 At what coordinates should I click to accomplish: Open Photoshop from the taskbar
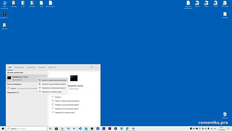(x=104, y=128)
